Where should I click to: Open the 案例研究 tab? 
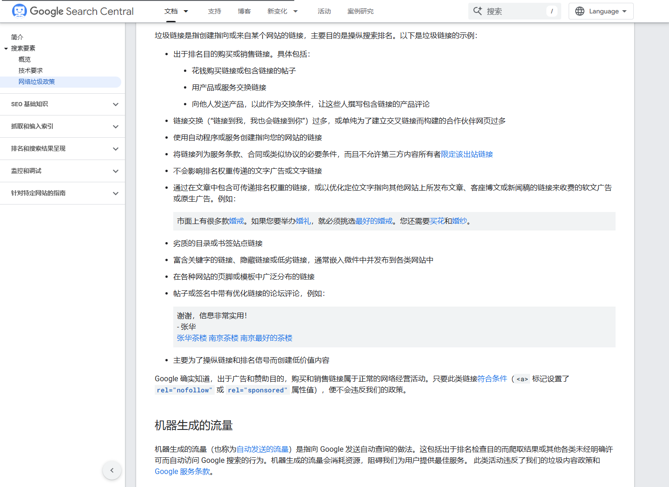pyautogui.click(x=361, y=11)
